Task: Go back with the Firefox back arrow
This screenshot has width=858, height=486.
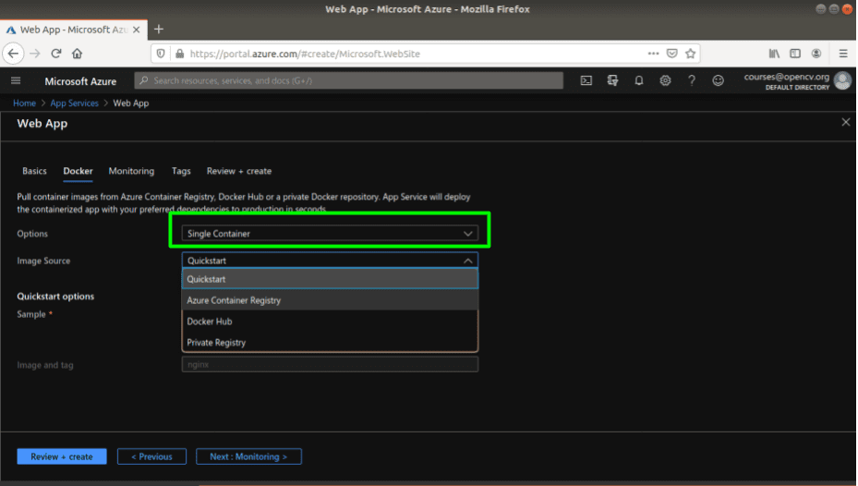Action: [x=13, y=54]
